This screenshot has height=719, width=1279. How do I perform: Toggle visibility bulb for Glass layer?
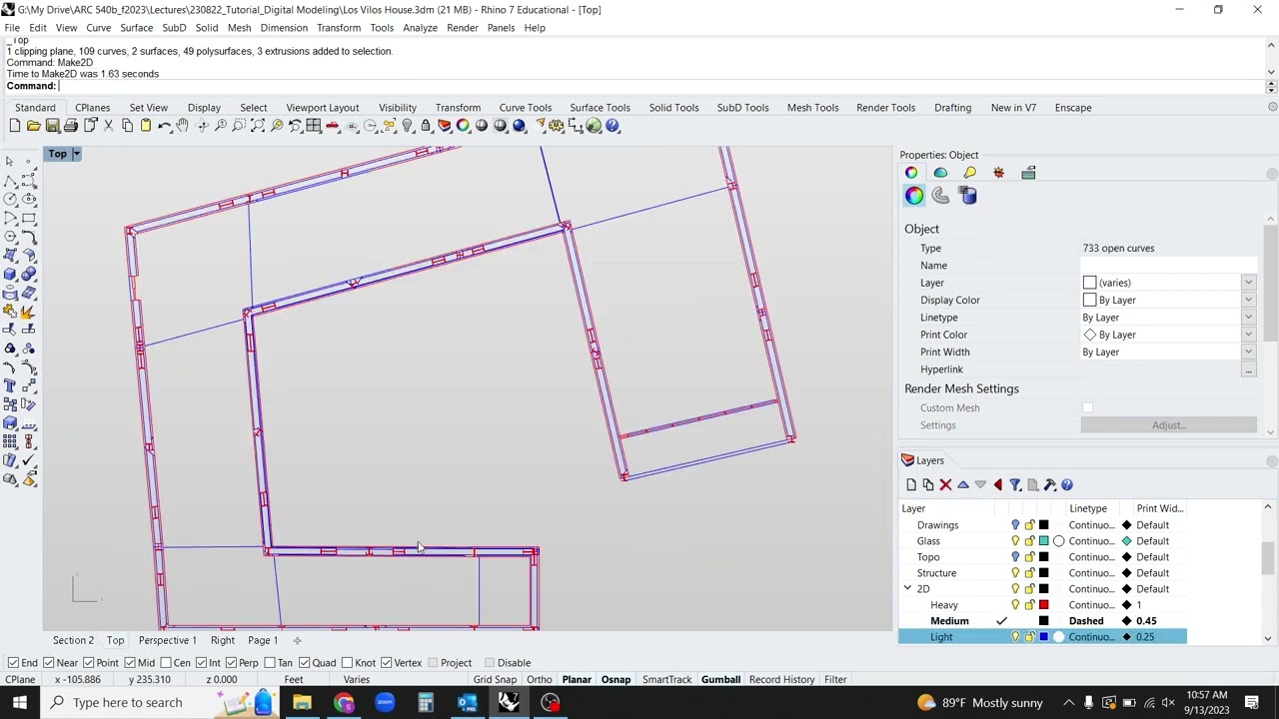(x=1015, y=541)
